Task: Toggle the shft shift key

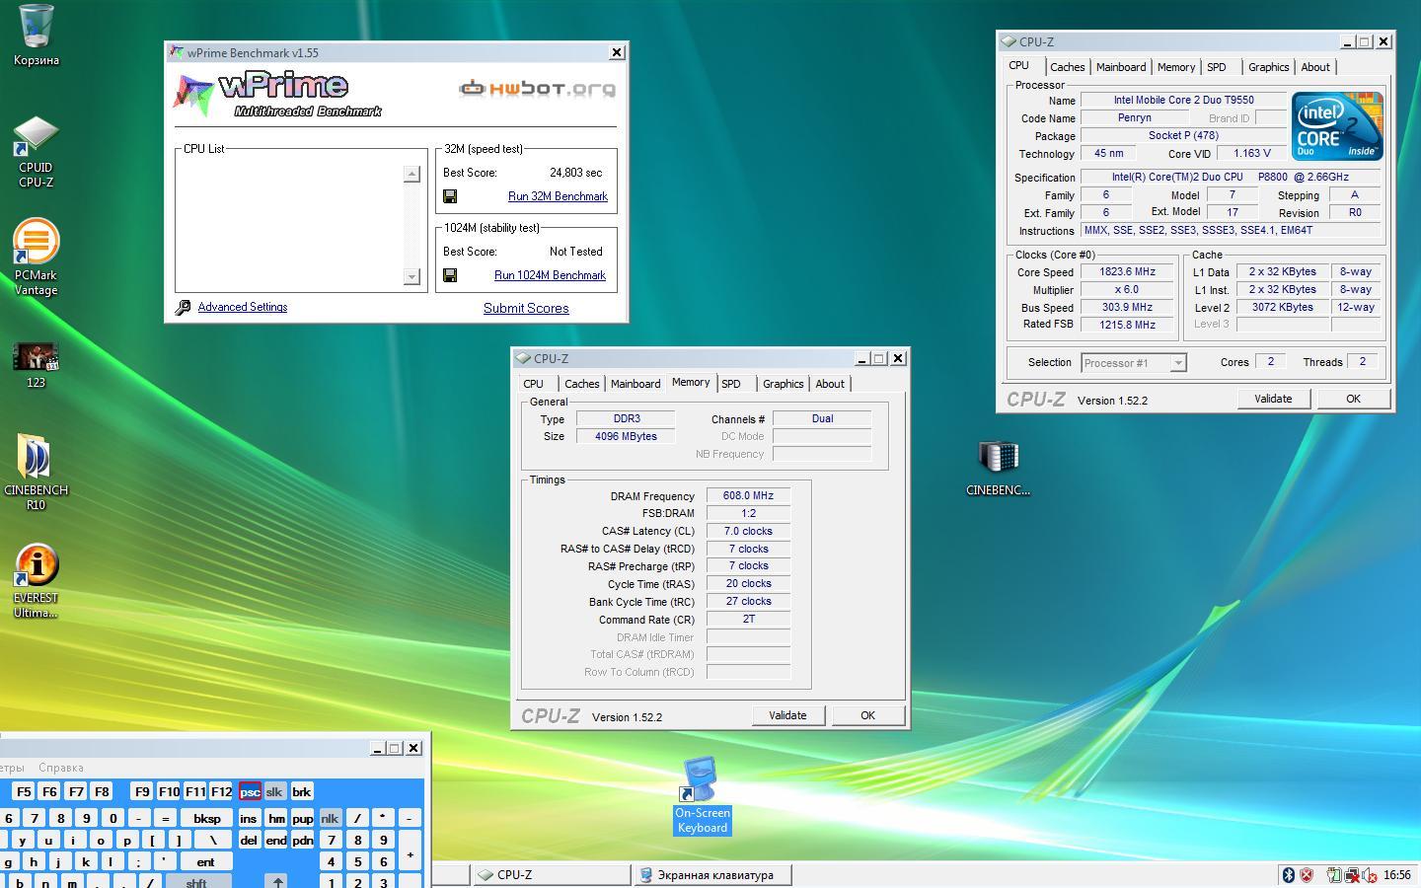Action: [x=196, y=882]
